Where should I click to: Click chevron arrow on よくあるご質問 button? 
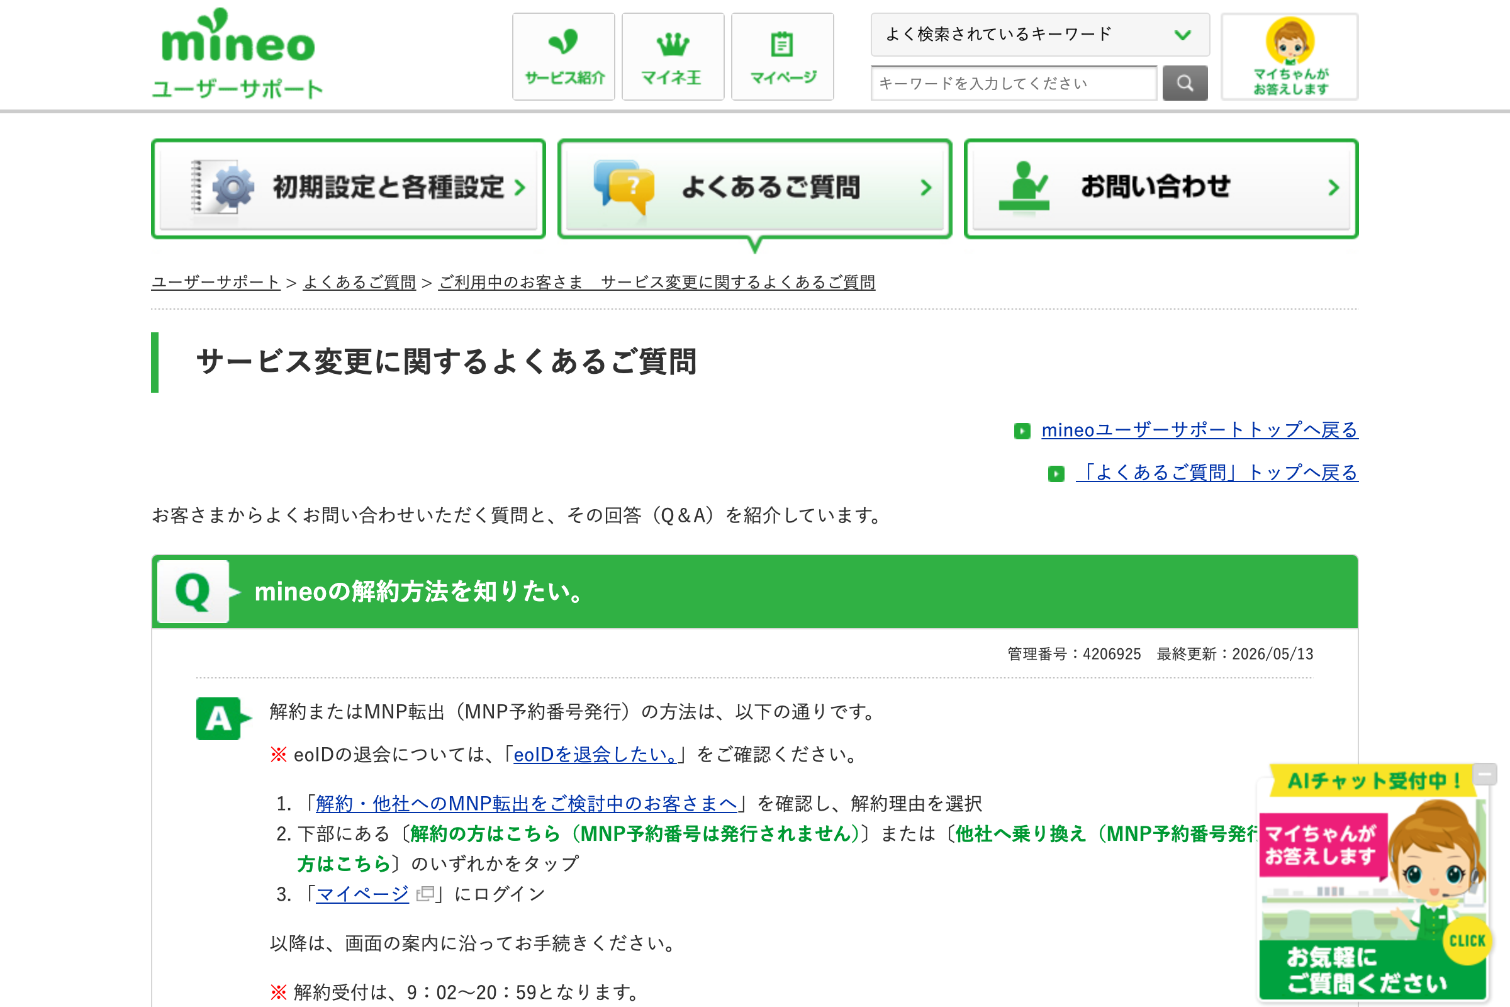coord(926,188)
